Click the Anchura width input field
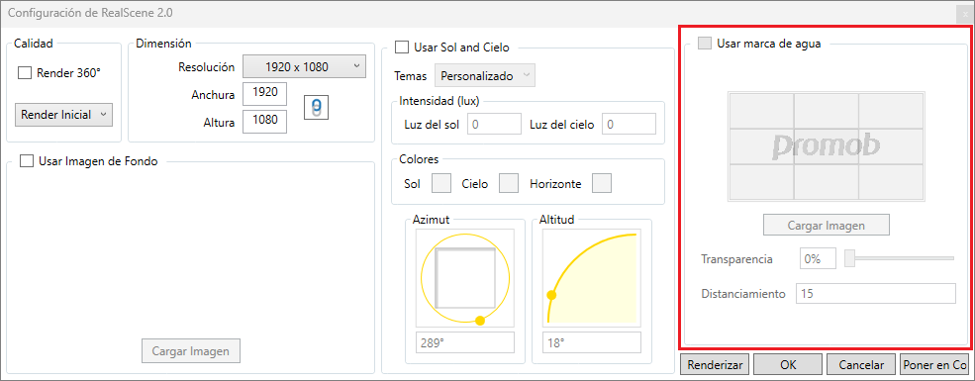975x381 pixels. 264,94
